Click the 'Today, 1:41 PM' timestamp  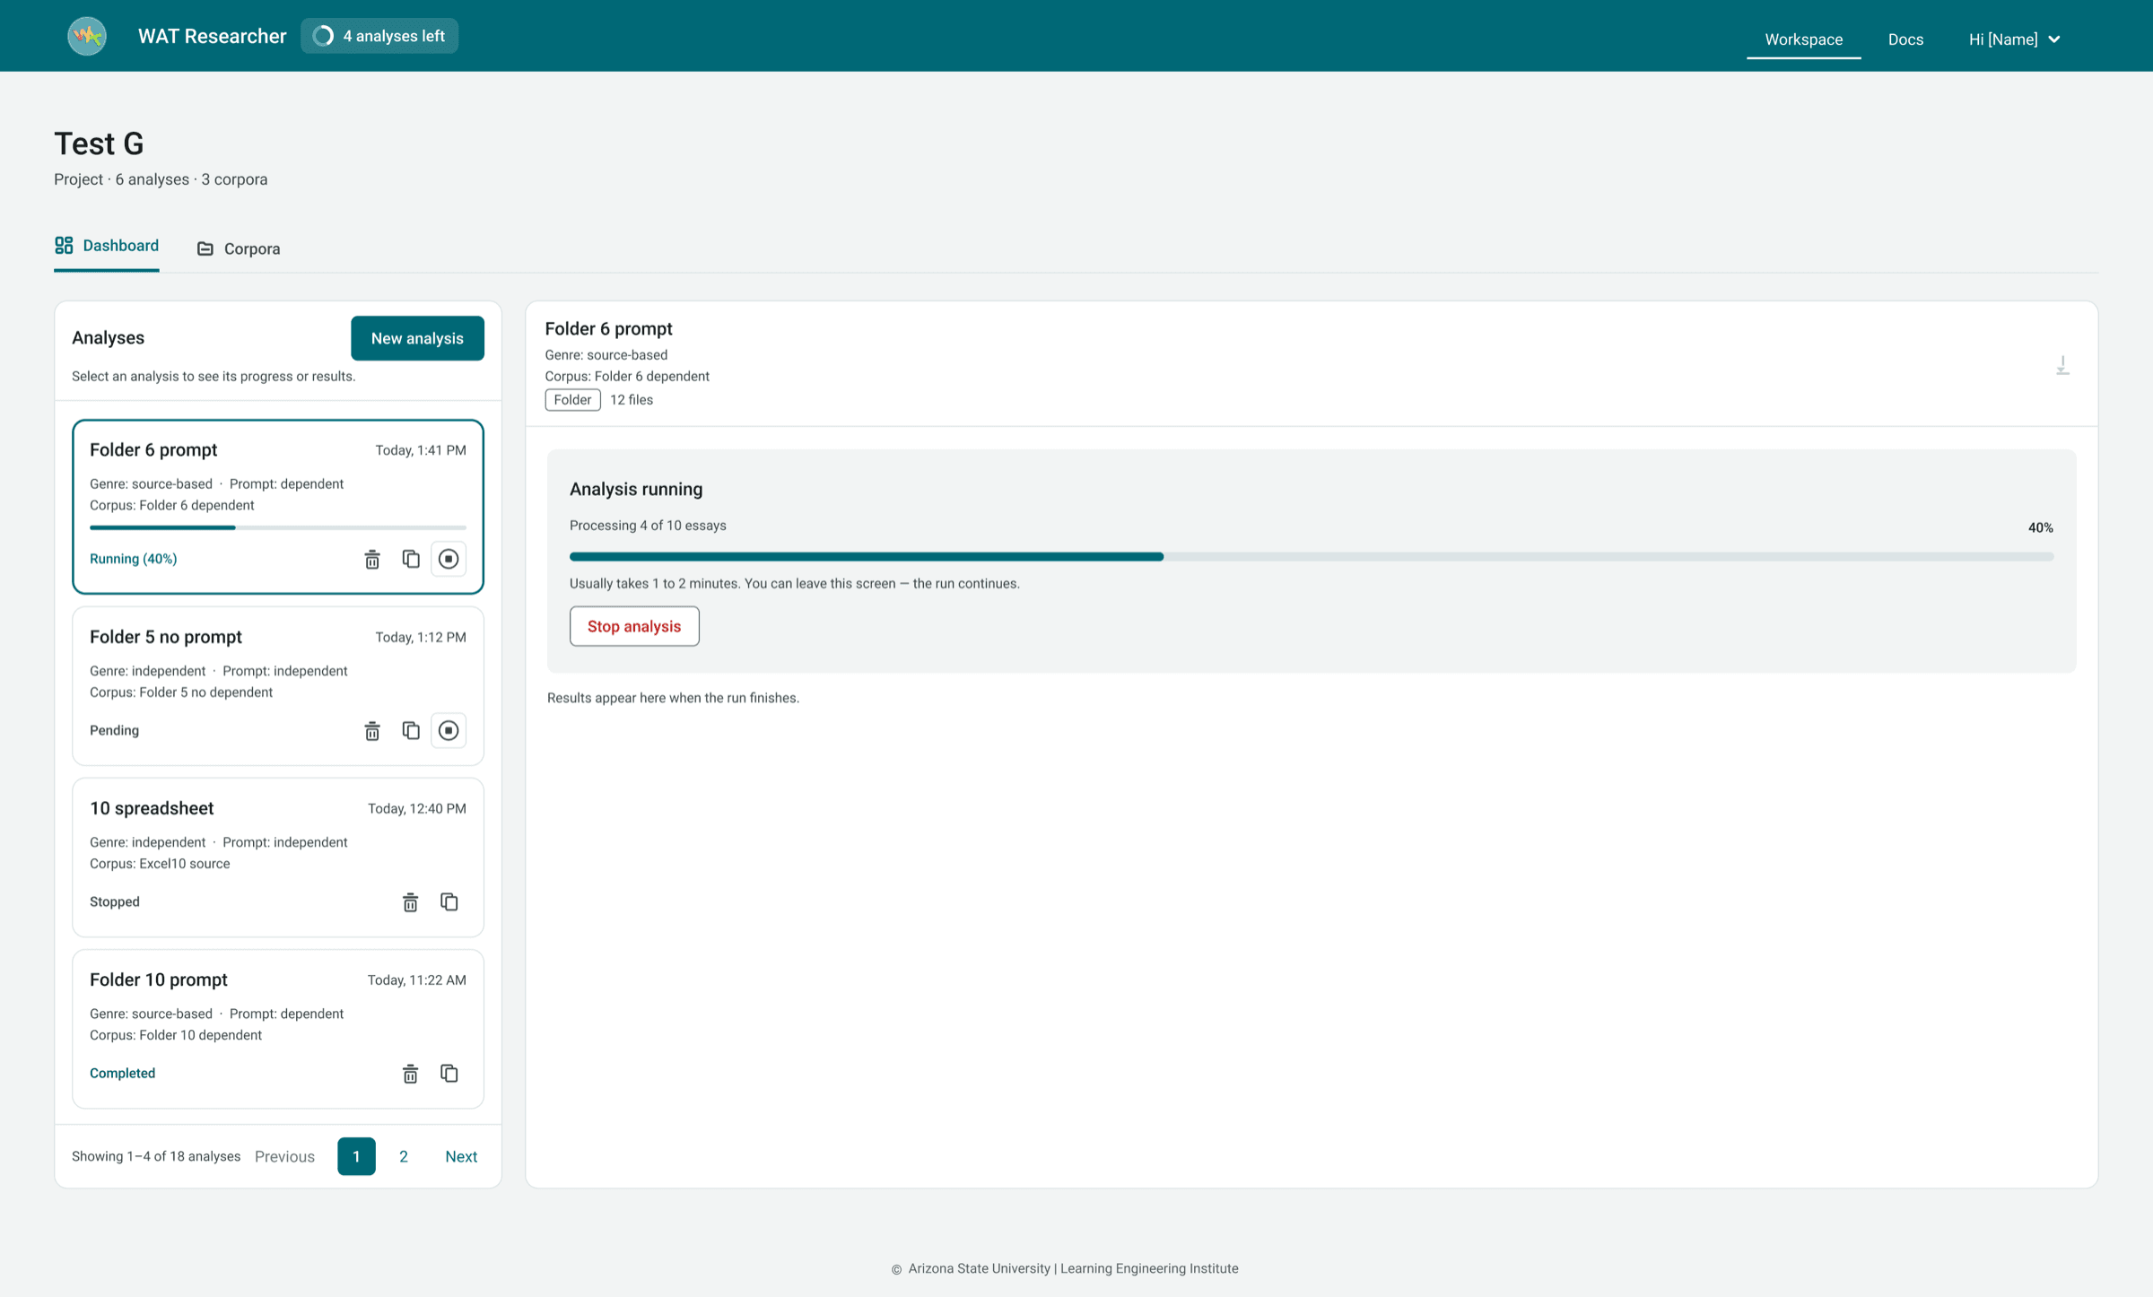[x=421, y=450]
